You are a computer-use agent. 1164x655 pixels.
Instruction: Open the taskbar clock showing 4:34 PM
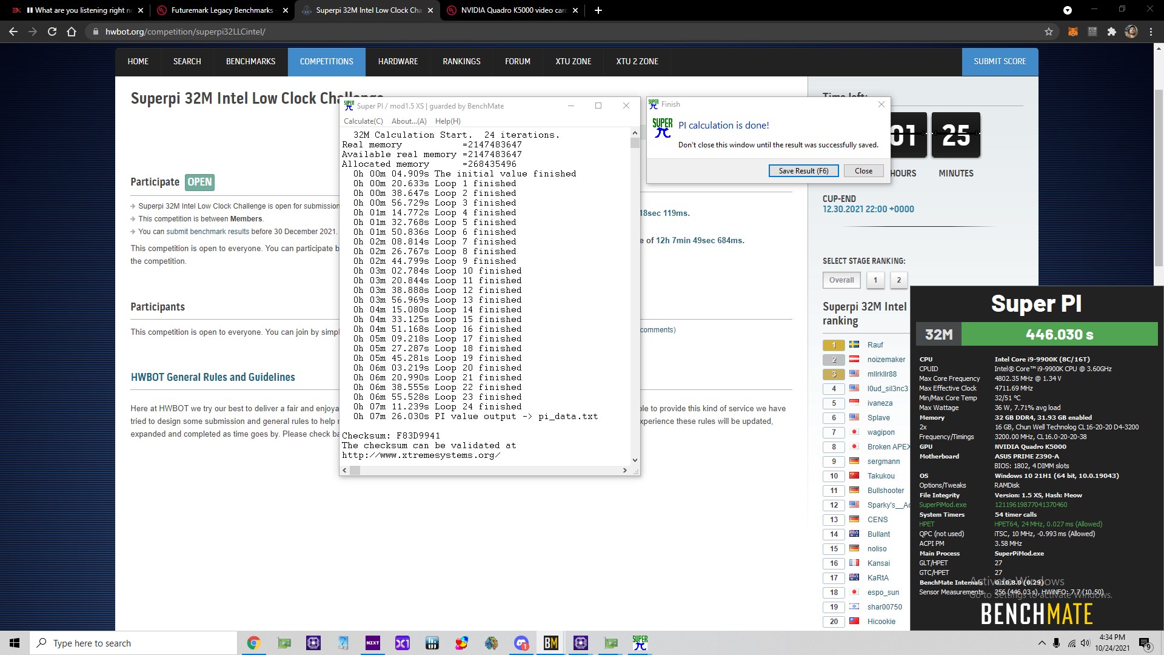1112,643
